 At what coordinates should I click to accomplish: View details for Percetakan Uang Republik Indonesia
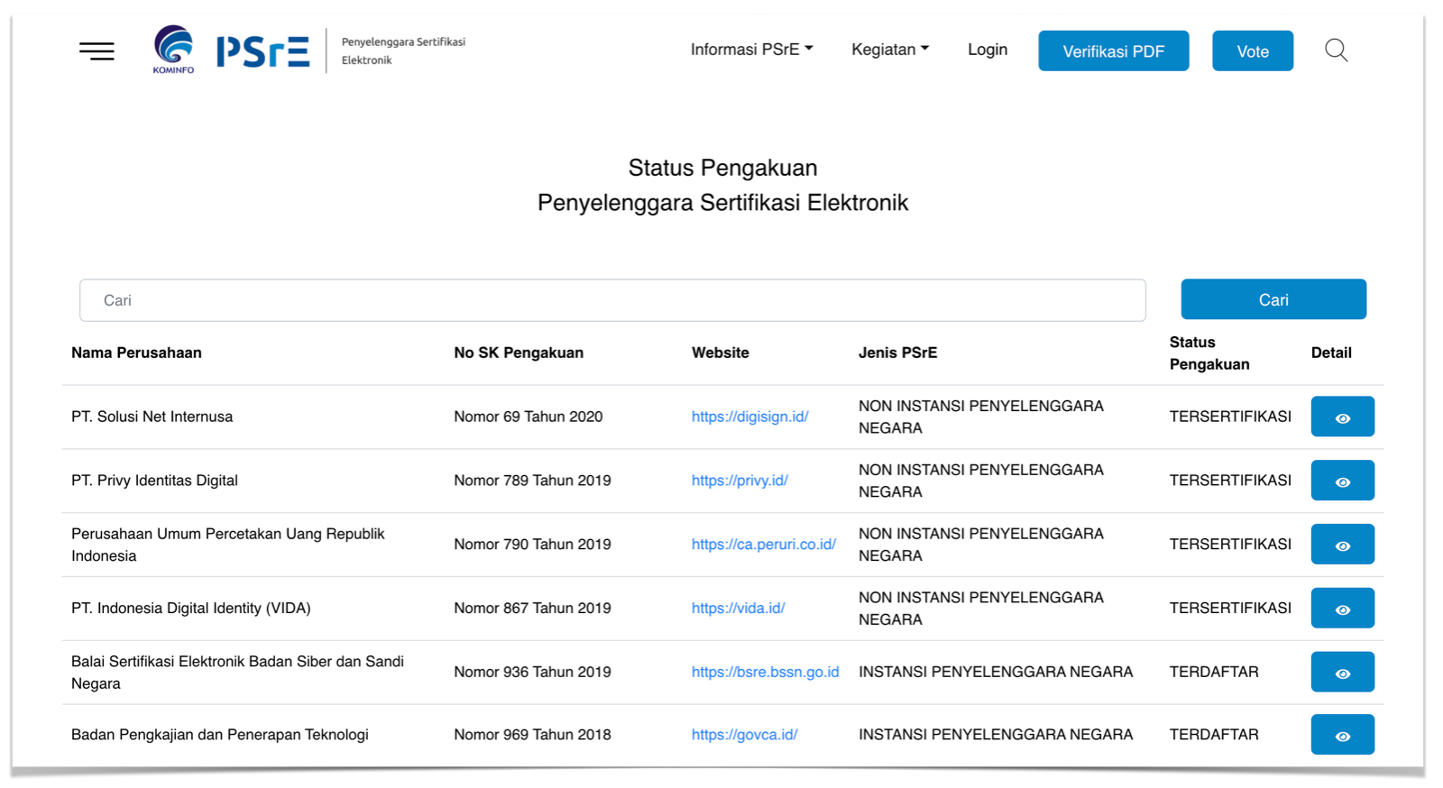click(1342, 545)
